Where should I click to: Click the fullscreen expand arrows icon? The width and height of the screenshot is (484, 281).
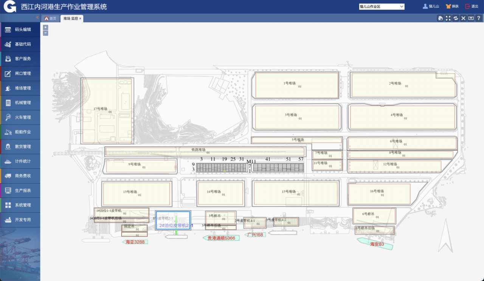coord(448,18)
